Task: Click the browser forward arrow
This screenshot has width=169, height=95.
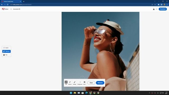Action: click(x=5, y=4)
